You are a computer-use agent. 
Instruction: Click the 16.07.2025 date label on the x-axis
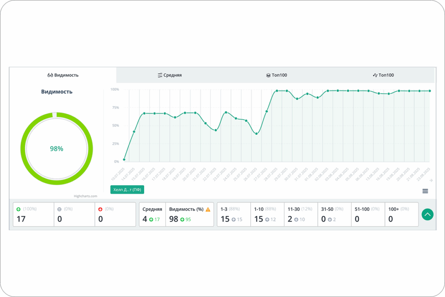[149, 174]
